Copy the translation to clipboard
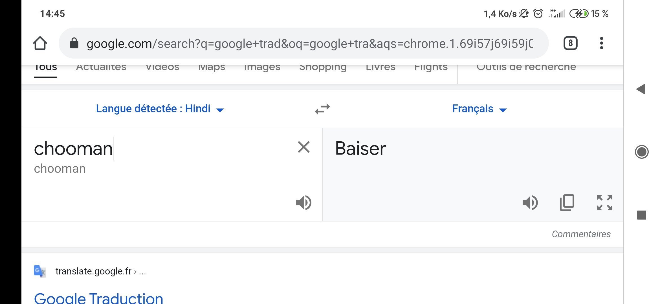Screen dimensions: 660x304 pyautogui.click(x=567, y=202)
